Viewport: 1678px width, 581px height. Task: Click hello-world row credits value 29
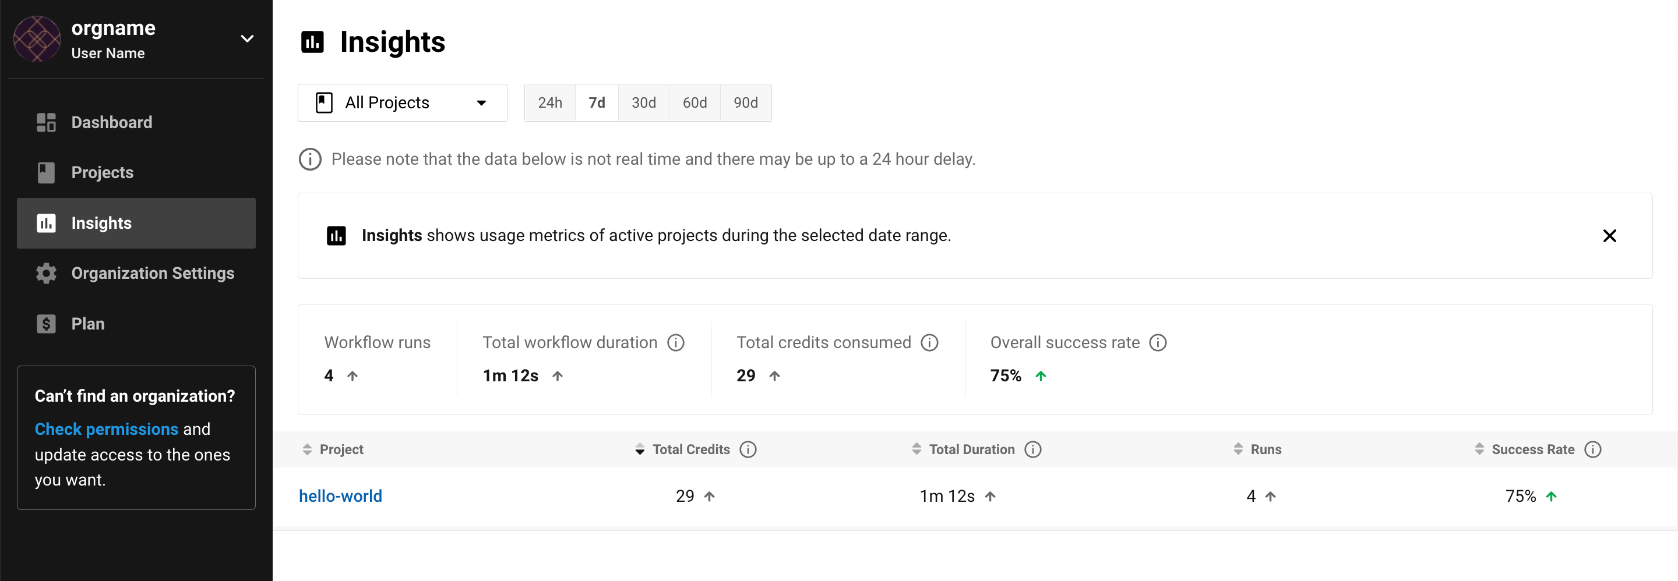click(x=685, y=497)
